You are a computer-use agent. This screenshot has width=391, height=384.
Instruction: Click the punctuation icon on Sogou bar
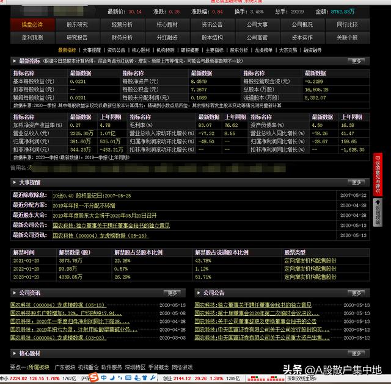120,378
